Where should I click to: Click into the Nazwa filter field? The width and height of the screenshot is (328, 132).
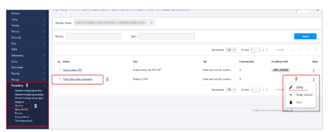tap(94, 36)
